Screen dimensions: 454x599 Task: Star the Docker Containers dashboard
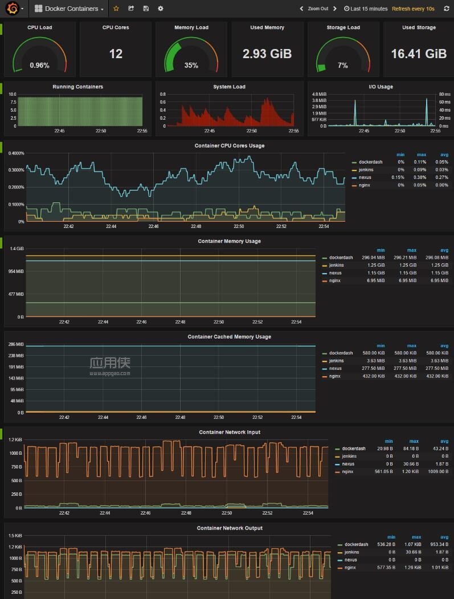116,9
